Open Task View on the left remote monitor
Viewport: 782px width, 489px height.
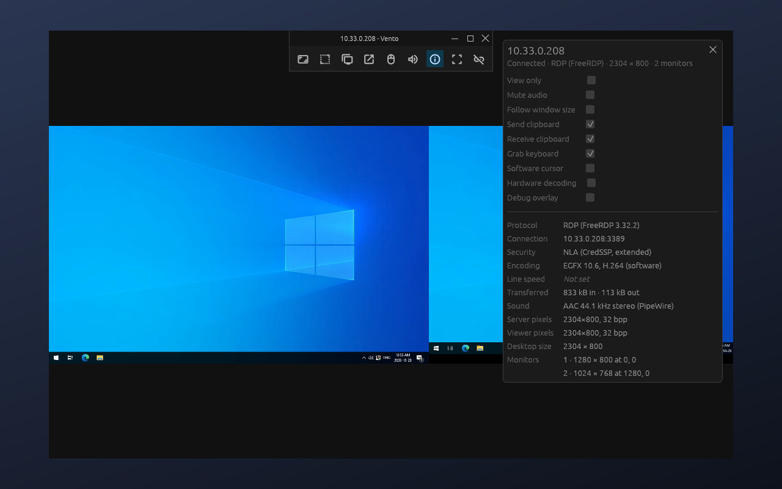70,358
